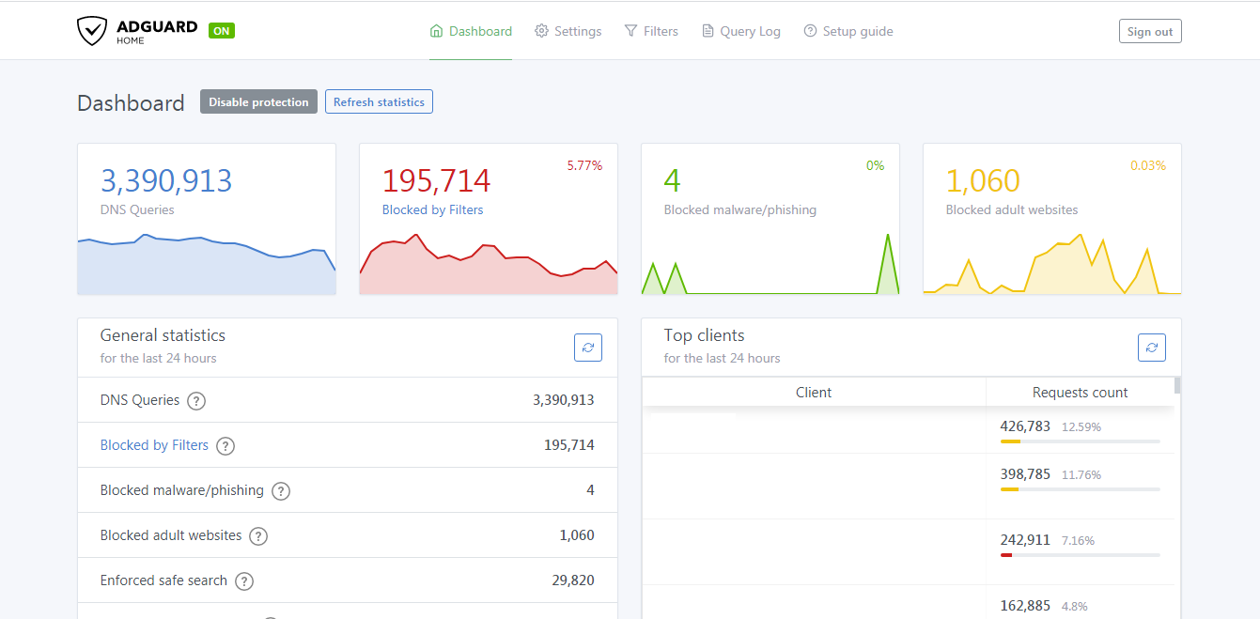The width and height of the screenshot is (1260, 619).
Task: Click 195,714 value in General statistics table
Action: click(x=569, y=445)
